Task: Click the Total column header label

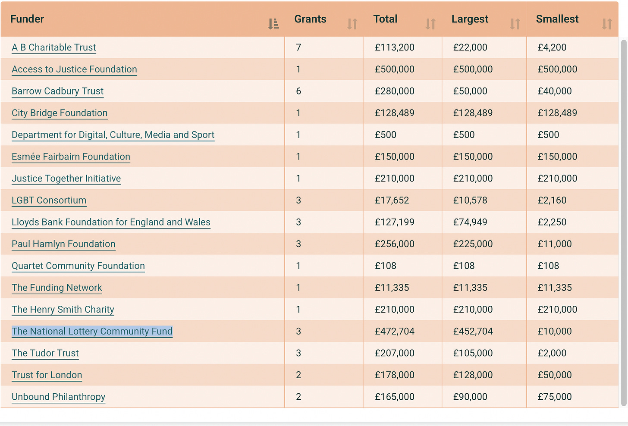Action: [x=385, y=19]
